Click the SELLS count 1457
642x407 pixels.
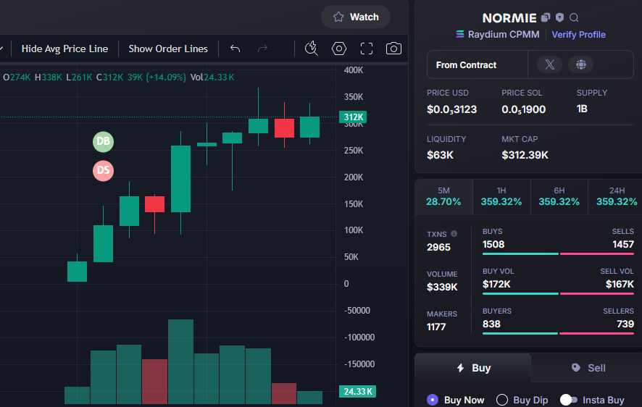[x=623, y=245]
